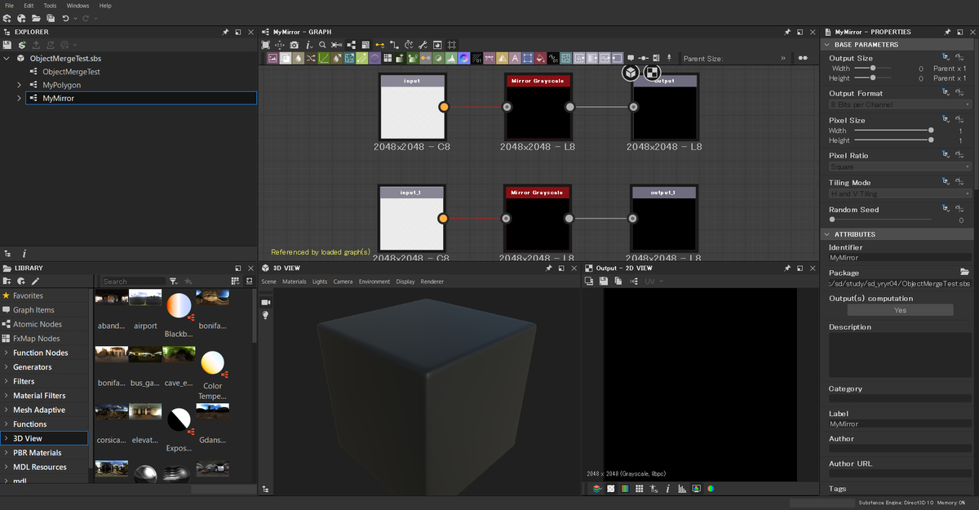
Task: Open the Output Format dropdown
Action: pos(900,104)
